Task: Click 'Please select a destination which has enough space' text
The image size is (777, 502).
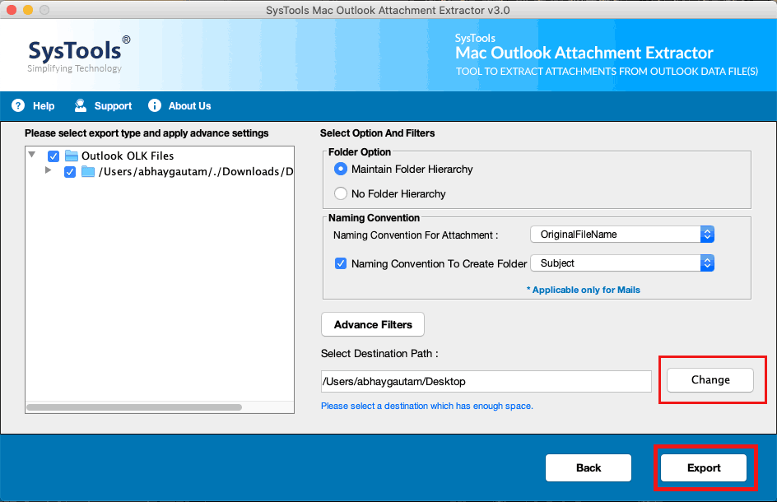Action: click(x=427, y=406)
